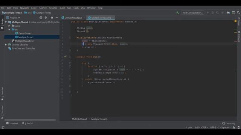Switch to the DemoThread.java editor tab
The image size is (241, 135).
(x=73, y=18)
